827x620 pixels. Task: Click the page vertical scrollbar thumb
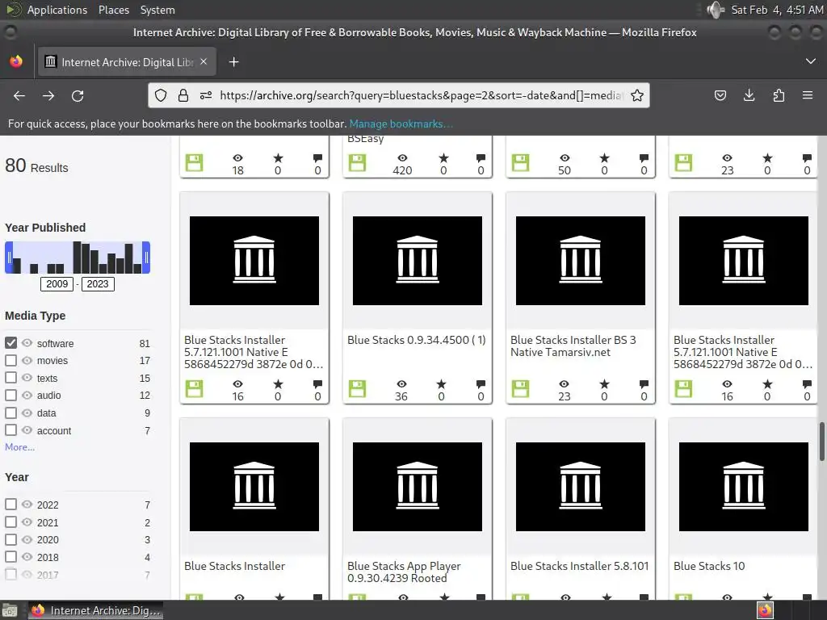click(821, 442)
